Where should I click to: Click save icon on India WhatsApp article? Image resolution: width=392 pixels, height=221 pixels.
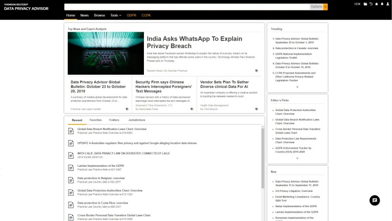(x=256, y=71)
